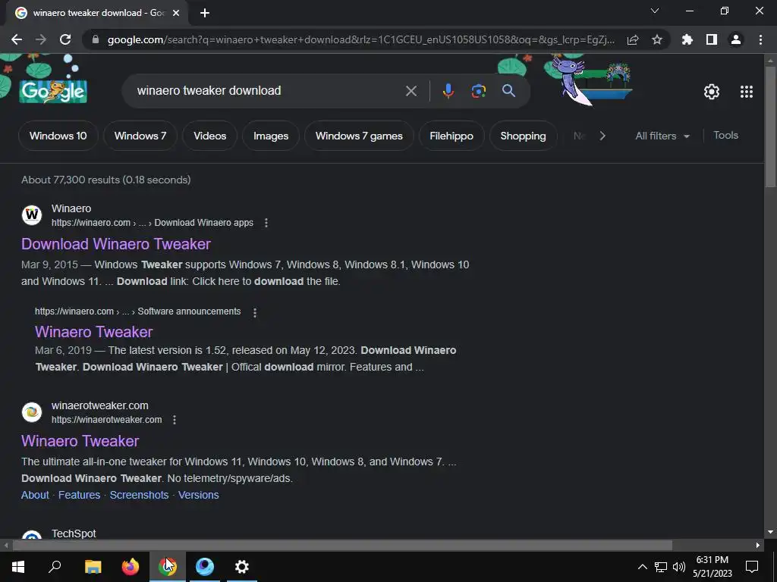Open the search Tools option
Image resolution: width=777 pixels, height=582 pixels.
pyautogui.click(x=725, y=135)
